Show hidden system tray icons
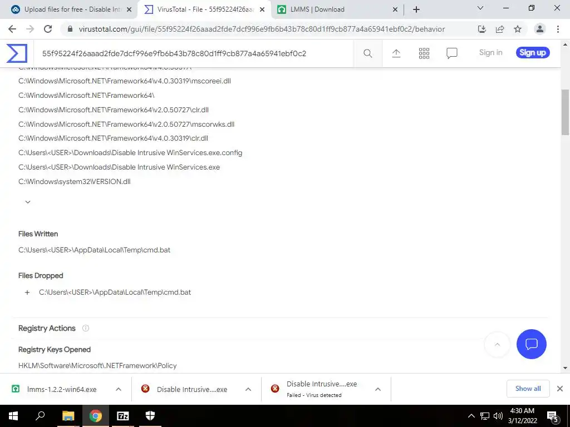 point(471,416)
